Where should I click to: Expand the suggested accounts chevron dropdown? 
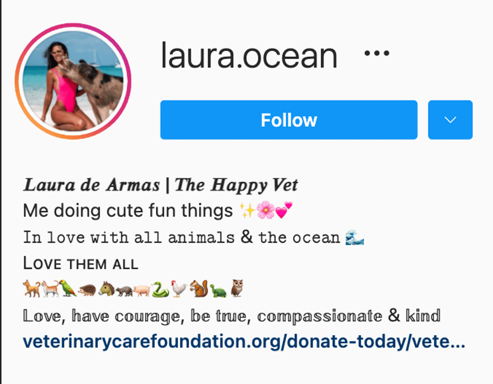click(x=450, y=120)
